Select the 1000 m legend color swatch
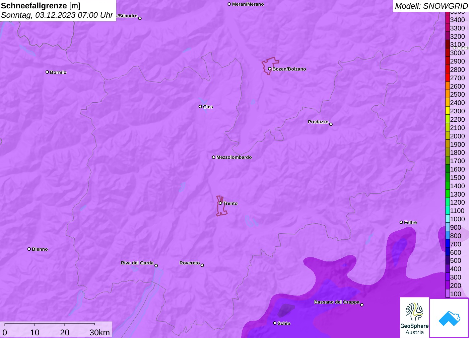This screenshot has width=469, height=338. pos(448,219)
